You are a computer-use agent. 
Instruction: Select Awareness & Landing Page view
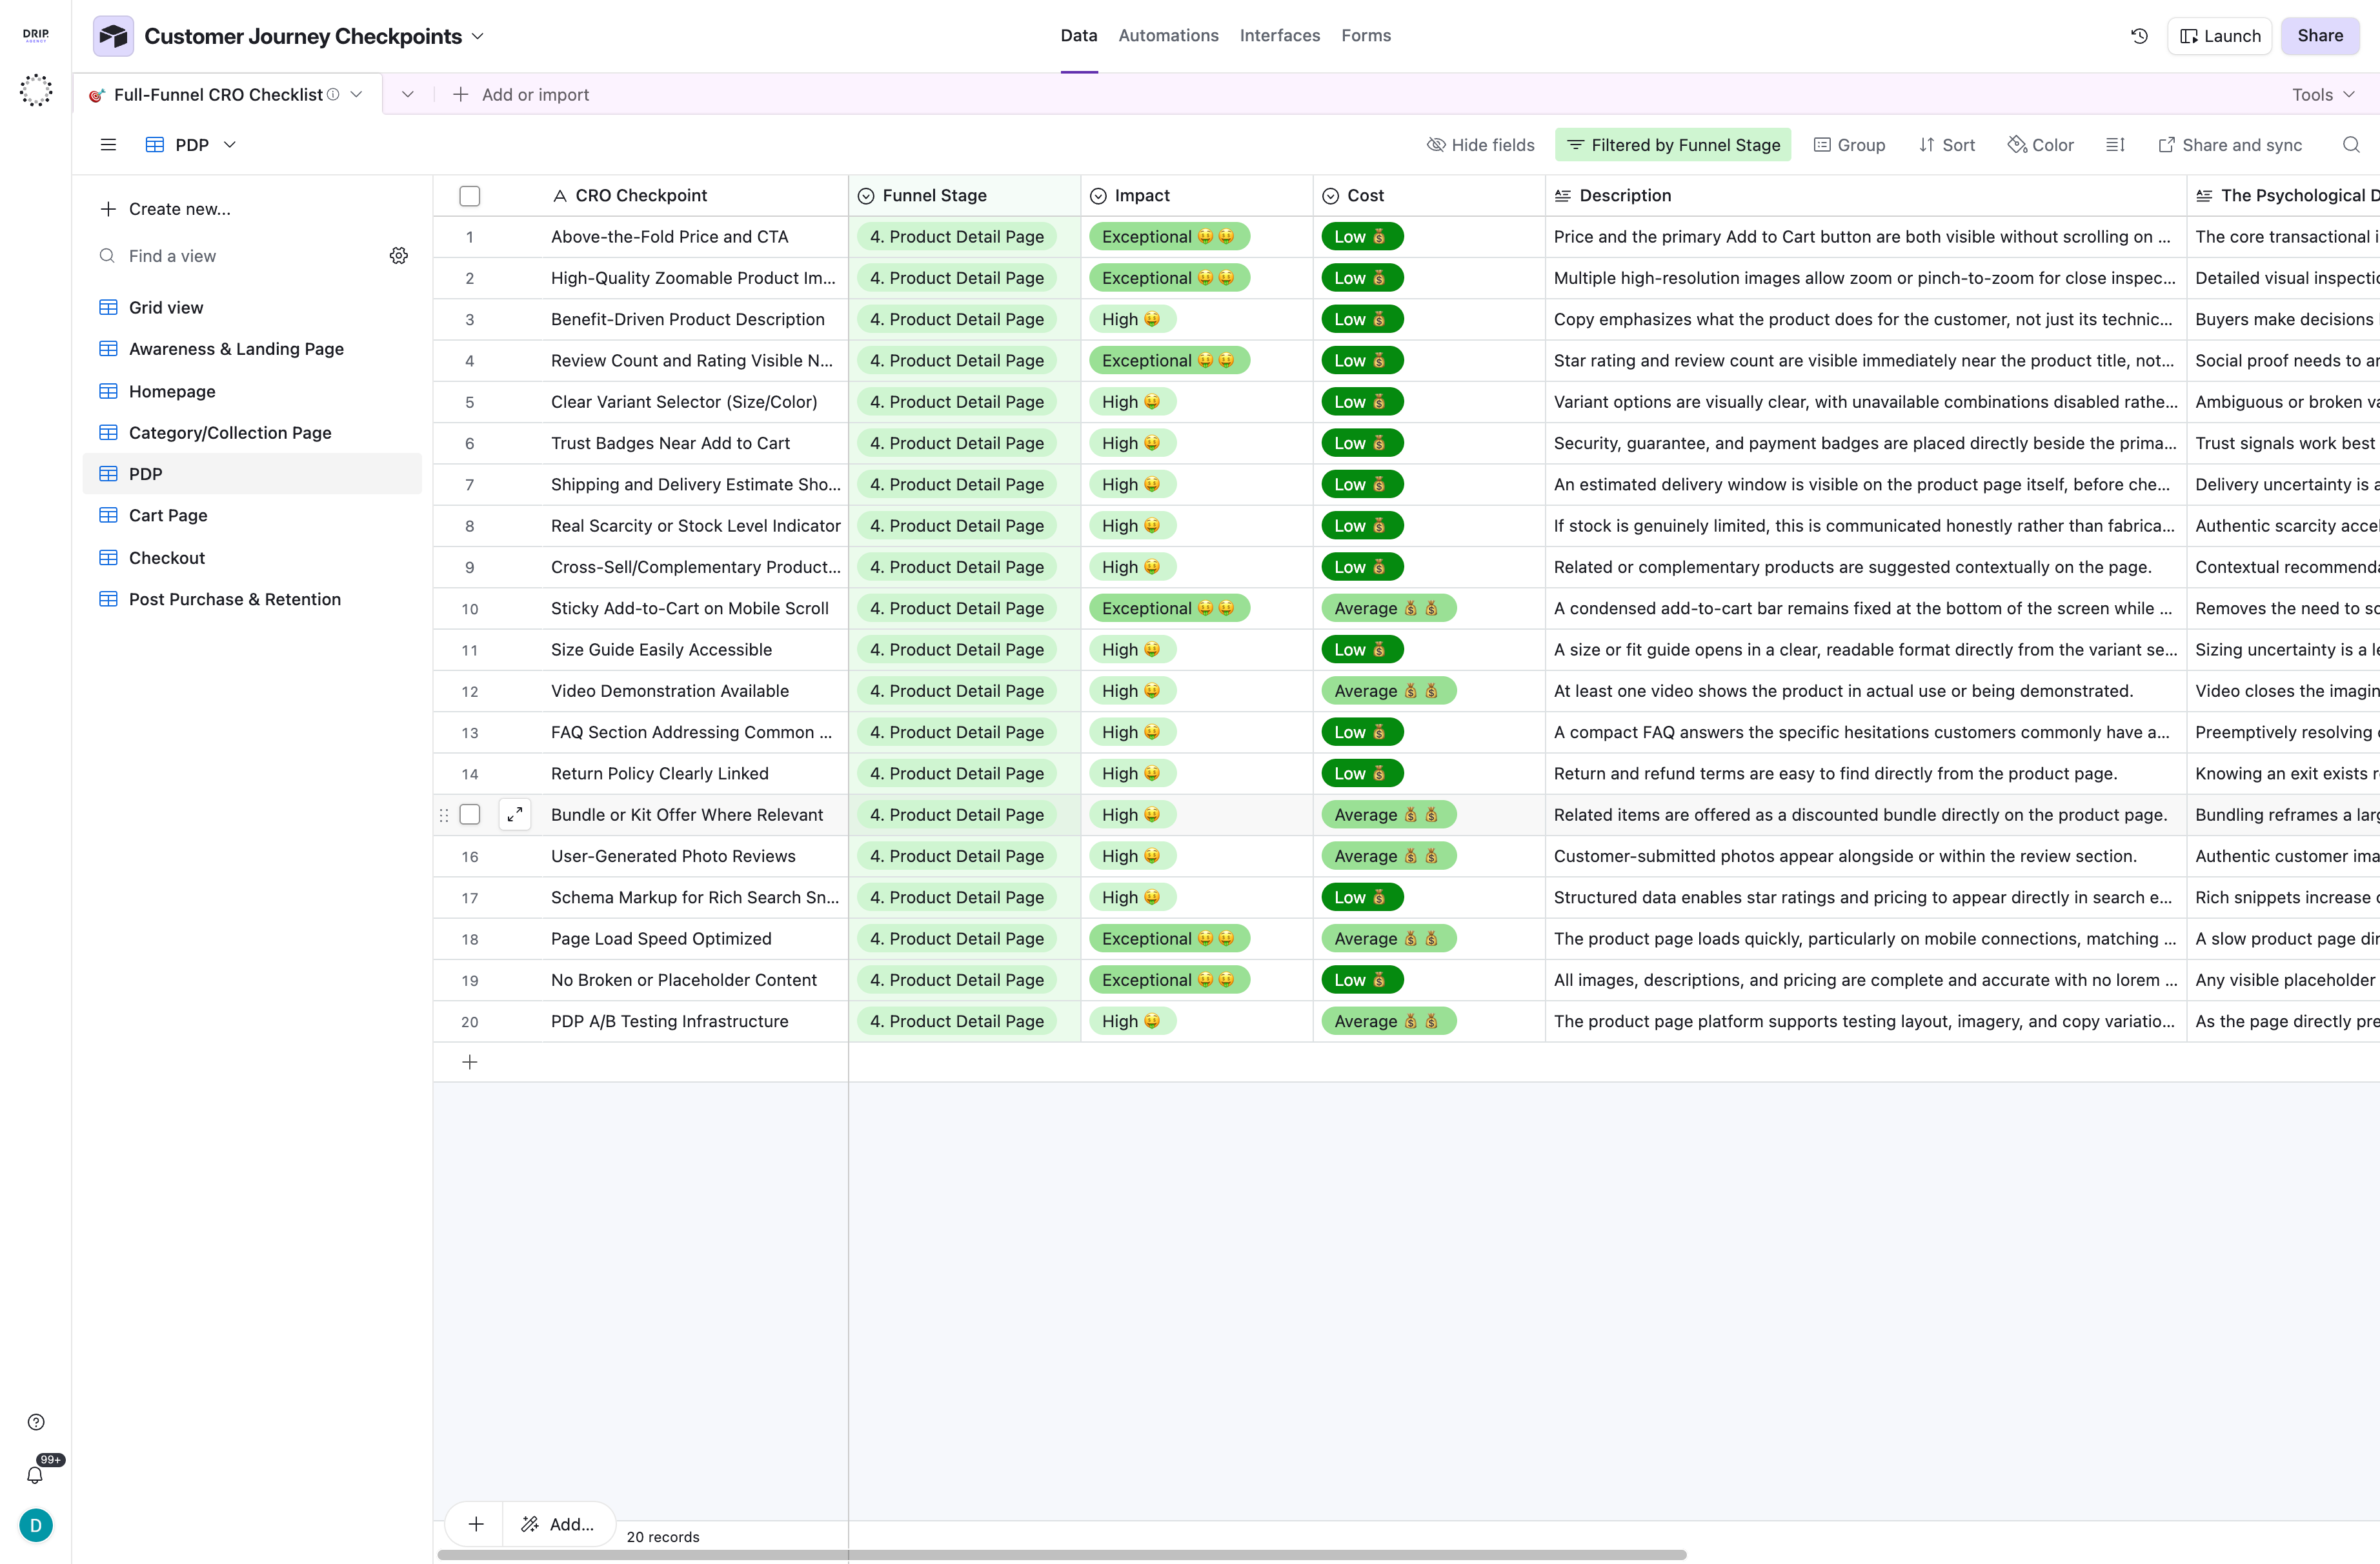(252, 349)
